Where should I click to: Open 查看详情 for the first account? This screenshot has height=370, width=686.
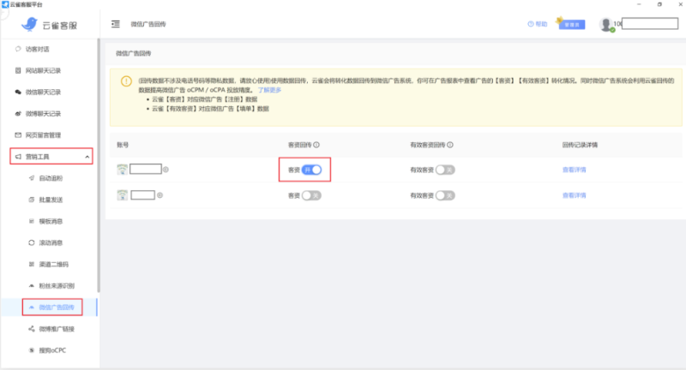[574, 170]
